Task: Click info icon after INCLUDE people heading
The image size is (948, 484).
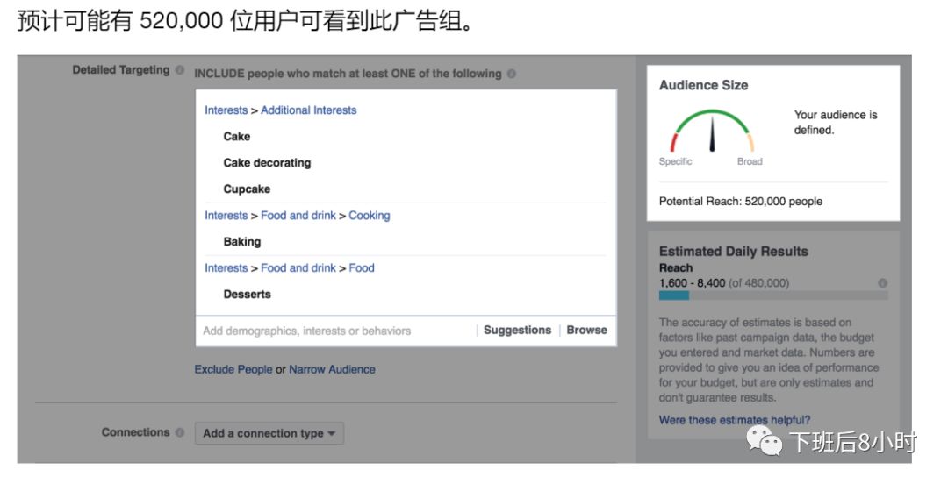Action: tap(512, 74)
